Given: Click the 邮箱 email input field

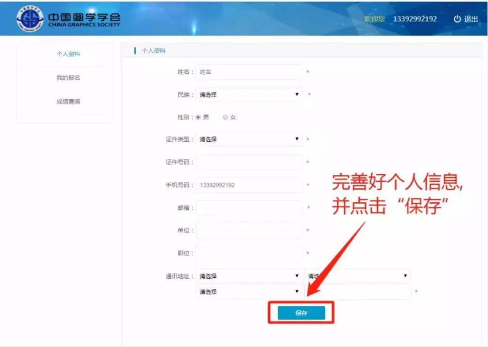Looking at the screenshot, I should coord(249,208).
